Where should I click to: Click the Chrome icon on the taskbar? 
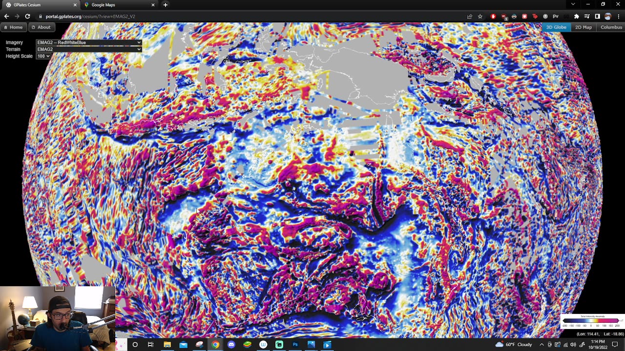[x=215, y=345]
